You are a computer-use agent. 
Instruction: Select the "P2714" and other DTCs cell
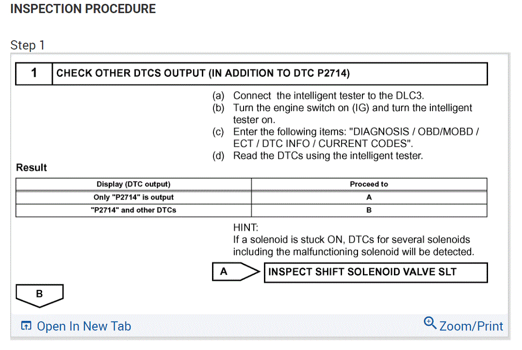click(x=133, y=210)
